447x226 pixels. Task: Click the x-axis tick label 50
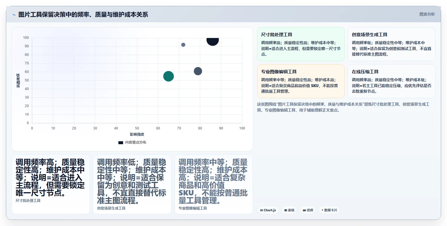point(137,128)
